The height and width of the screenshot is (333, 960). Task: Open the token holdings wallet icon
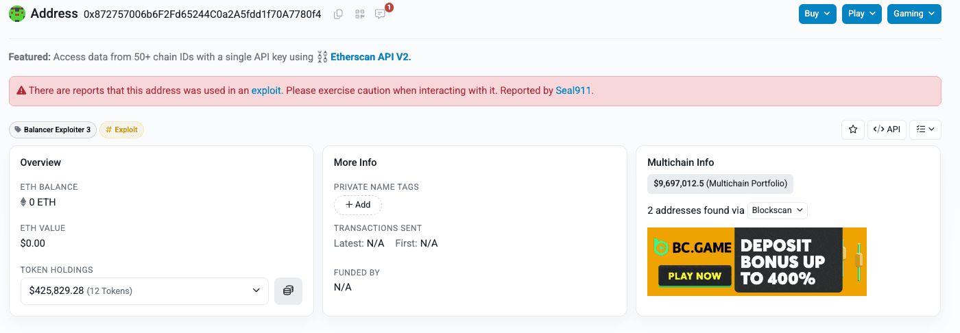(x=288, y=291)
